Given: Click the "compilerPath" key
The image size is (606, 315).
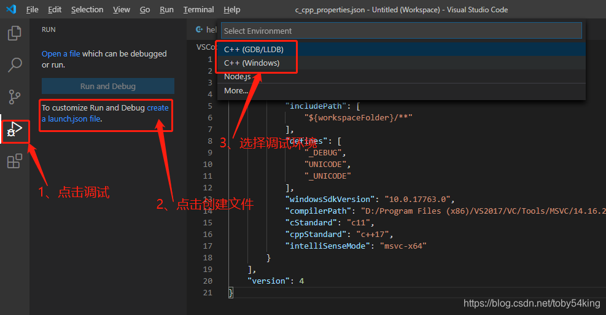Looking at the screenshot, I should 318,211.
